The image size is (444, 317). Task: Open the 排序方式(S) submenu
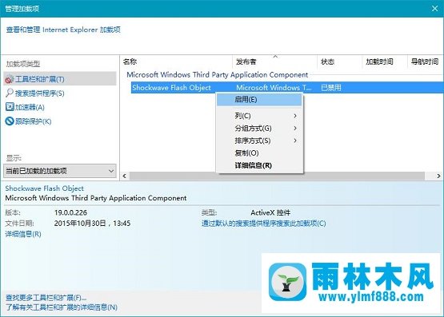(x=259, y=141)
